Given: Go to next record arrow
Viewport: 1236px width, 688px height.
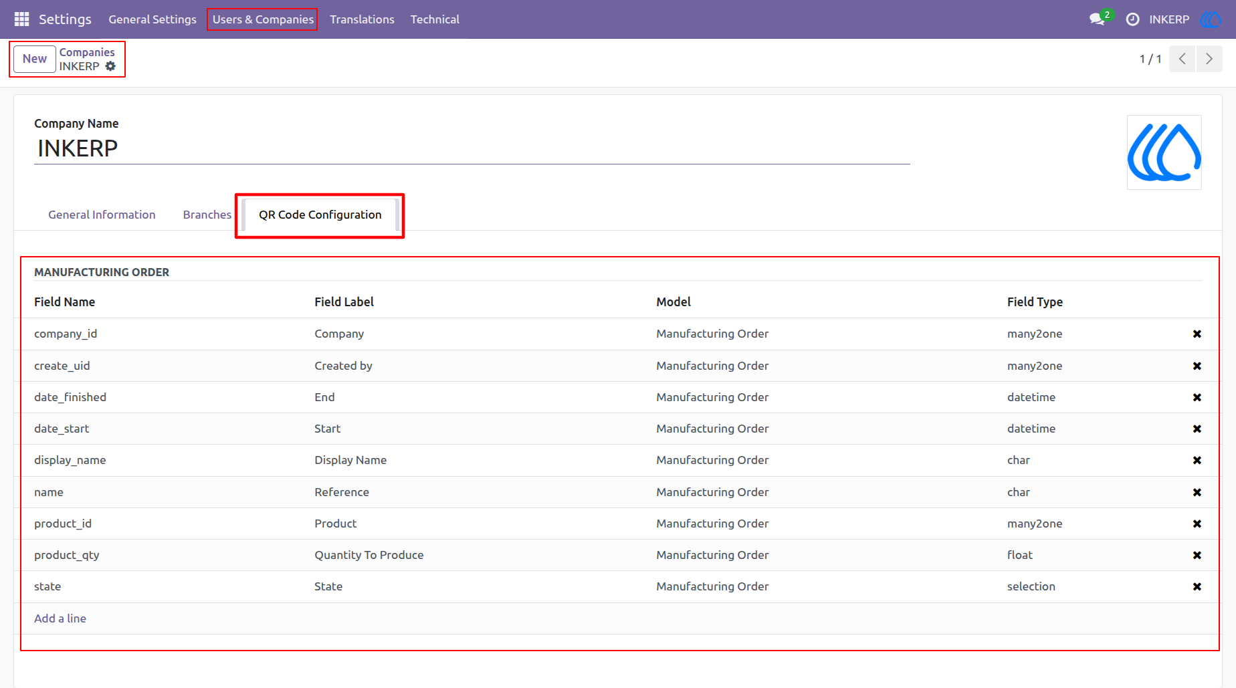Looking at the screenshot, I should click(1209, 59).
